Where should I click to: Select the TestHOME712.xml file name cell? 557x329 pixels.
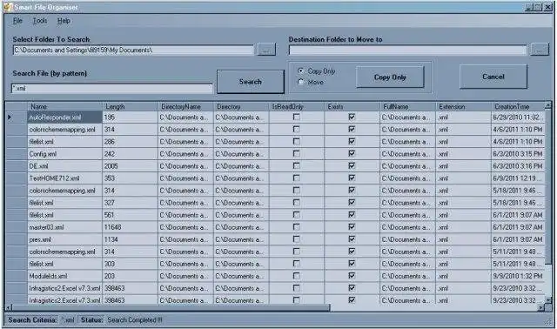pyautogui.click(x=64, y=178)
